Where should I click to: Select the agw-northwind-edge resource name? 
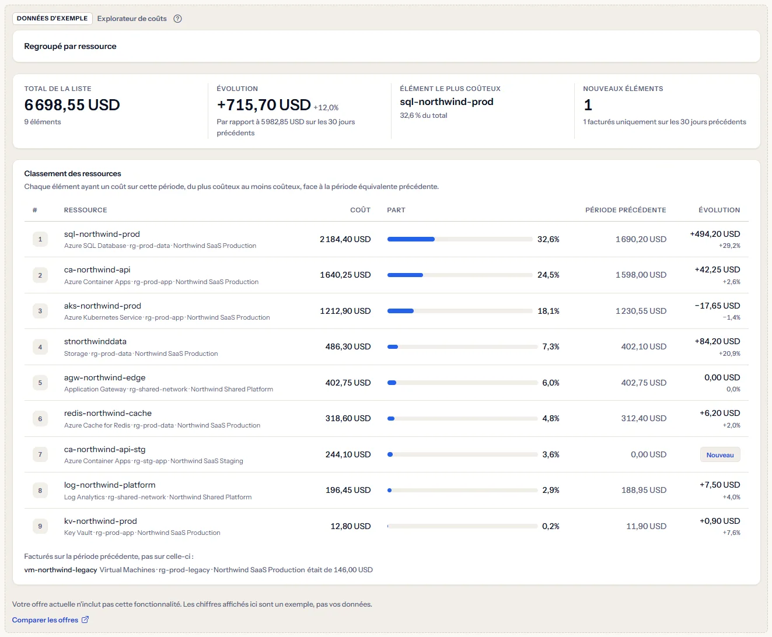(x=105, y=377)
